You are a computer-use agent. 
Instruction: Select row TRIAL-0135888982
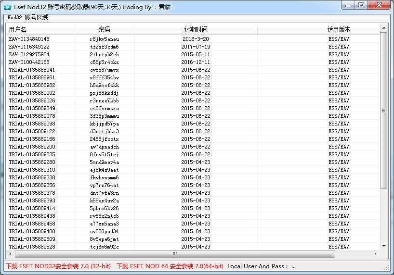click(193, 85)
